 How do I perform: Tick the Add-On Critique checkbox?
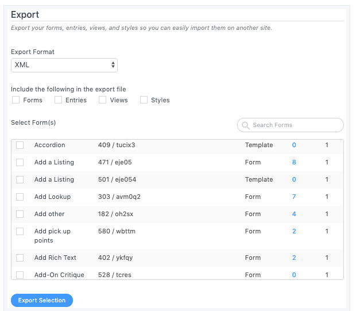point(20,275)
